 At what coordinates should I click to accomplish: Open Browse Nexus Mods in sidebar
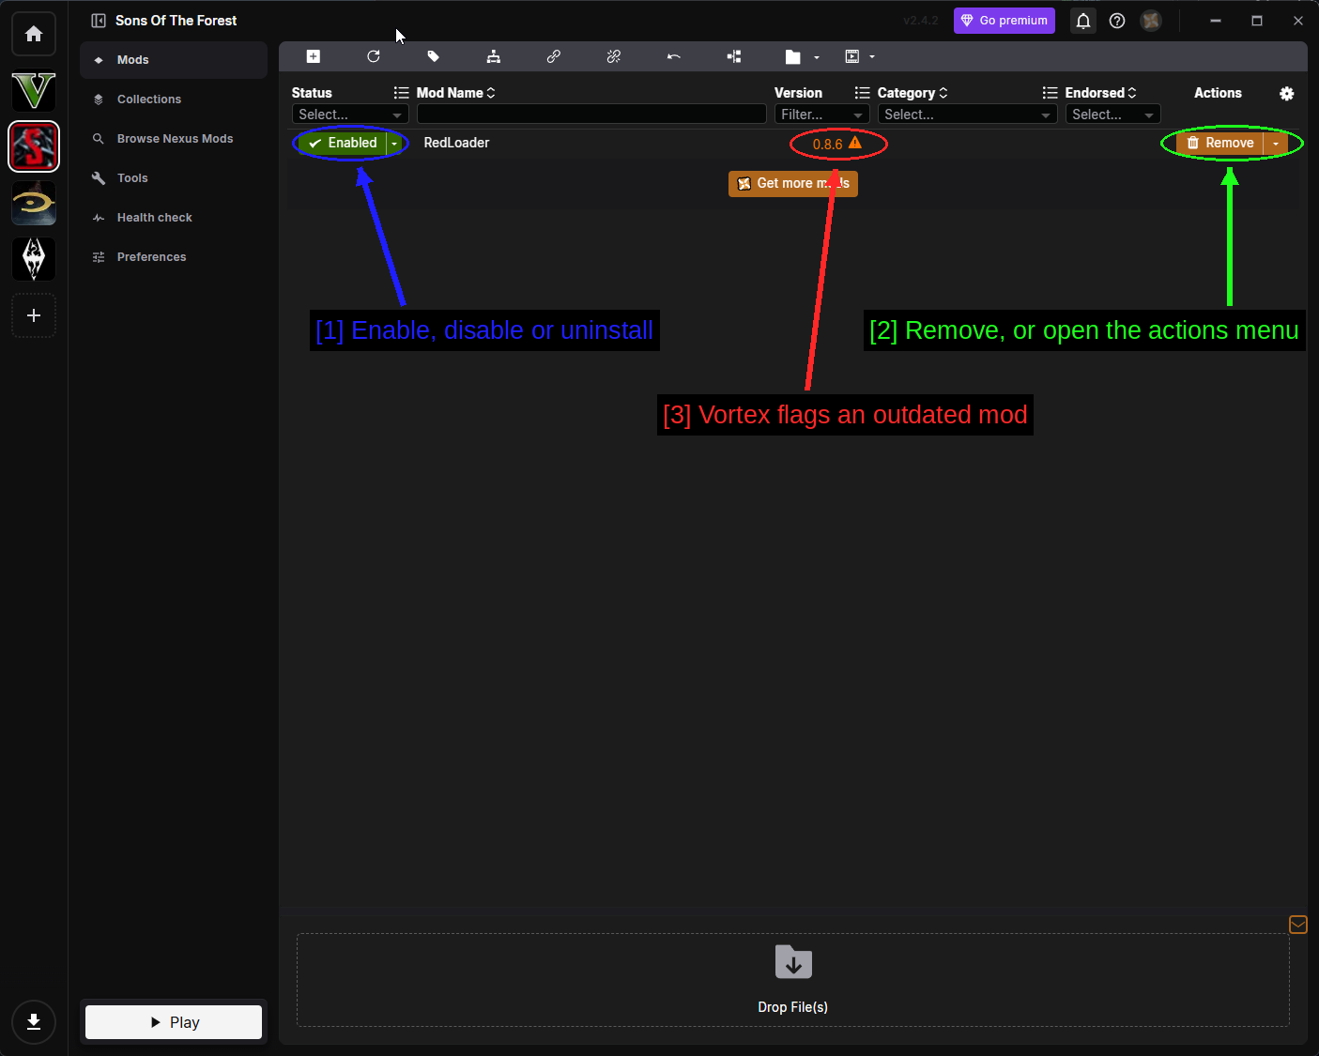click(x=174, y=139)
